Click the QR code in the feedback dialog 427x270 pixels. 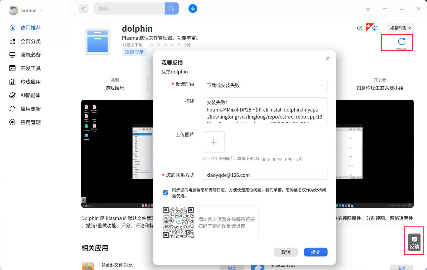coord(178,222)
